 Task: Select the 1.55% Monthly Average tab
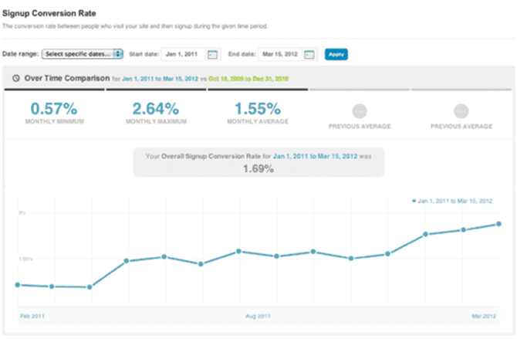click(257, 112)
